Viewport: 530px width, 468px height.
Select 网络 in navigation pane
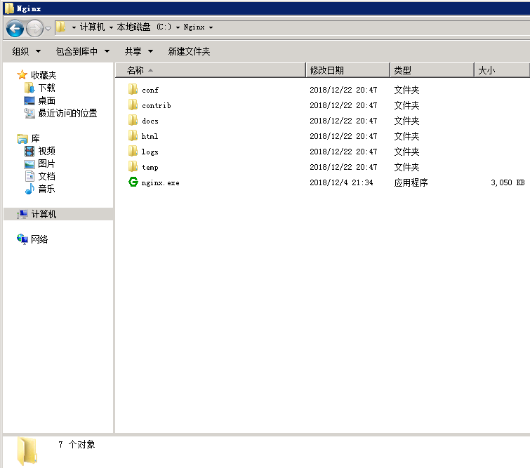[39, 239]
